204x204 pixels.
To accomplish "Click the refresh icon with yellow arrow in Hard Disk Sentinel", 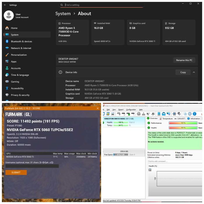I will coord(108,114).
